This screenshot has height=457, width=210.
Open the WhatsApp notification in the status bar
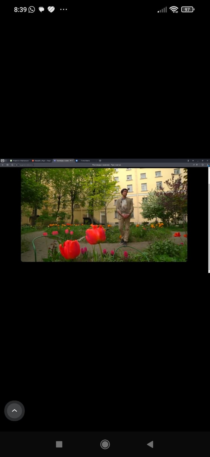(32, 9)
